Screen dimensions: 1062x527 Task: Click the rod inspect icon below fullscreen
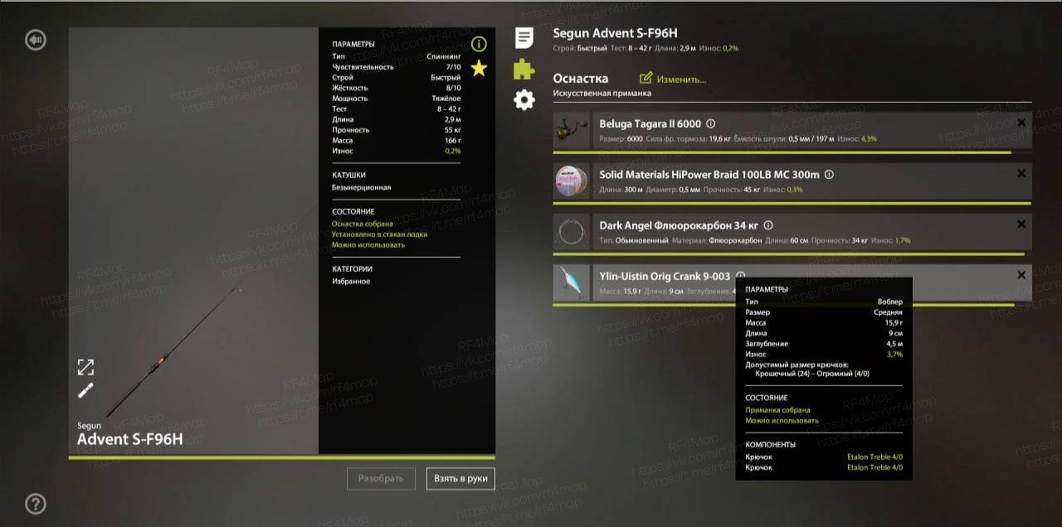(85, 390)
